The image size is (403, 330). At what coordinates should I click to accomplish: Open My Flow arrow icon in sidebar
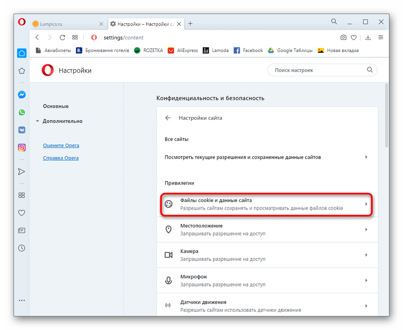22,171
